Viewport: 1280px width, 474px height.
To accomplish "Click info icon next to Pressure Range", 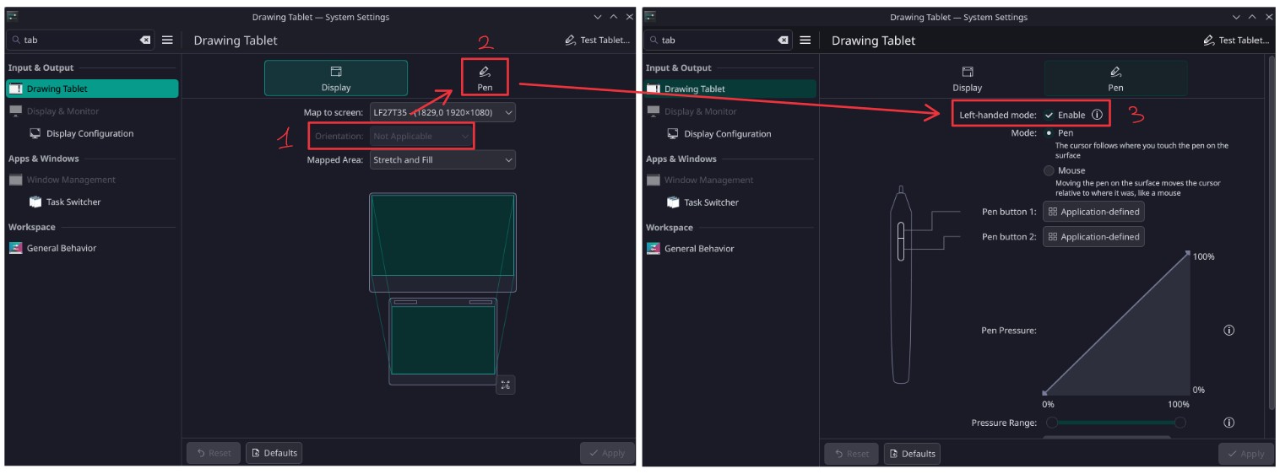I will click(x=1229, y=423).
